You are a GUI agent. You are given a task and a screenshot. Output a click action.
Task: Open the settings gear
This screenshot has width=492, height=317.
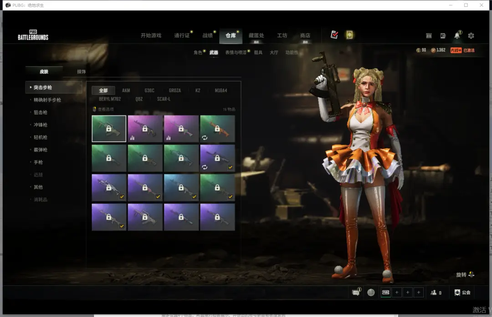tap(471, 36)
